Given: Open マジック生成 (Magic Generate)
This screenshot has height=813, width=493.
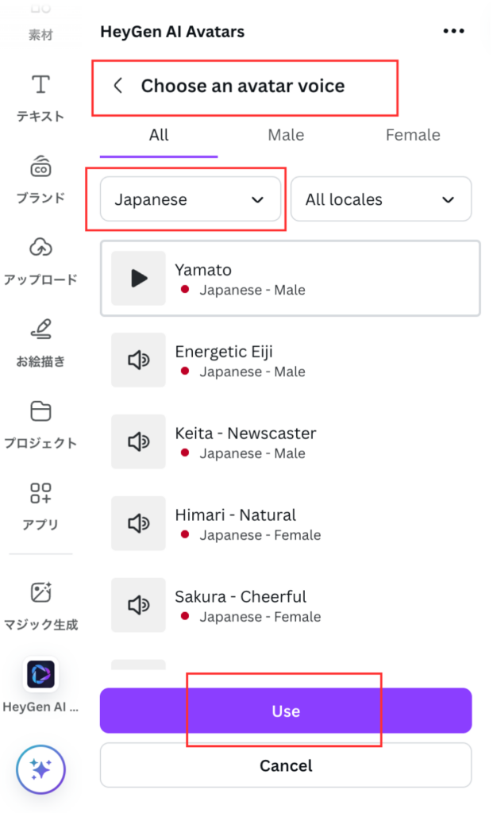Looking at the screenshot, I should click(40, 603).
